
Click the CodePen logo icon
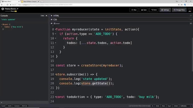3,9
